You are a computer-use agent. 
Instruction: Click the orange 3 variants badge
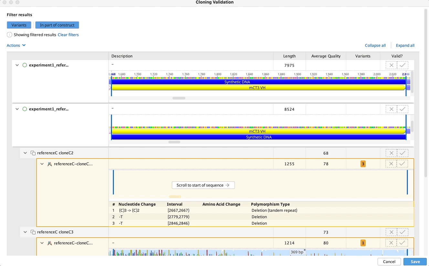pyautogui.click(x=363, y=164)
